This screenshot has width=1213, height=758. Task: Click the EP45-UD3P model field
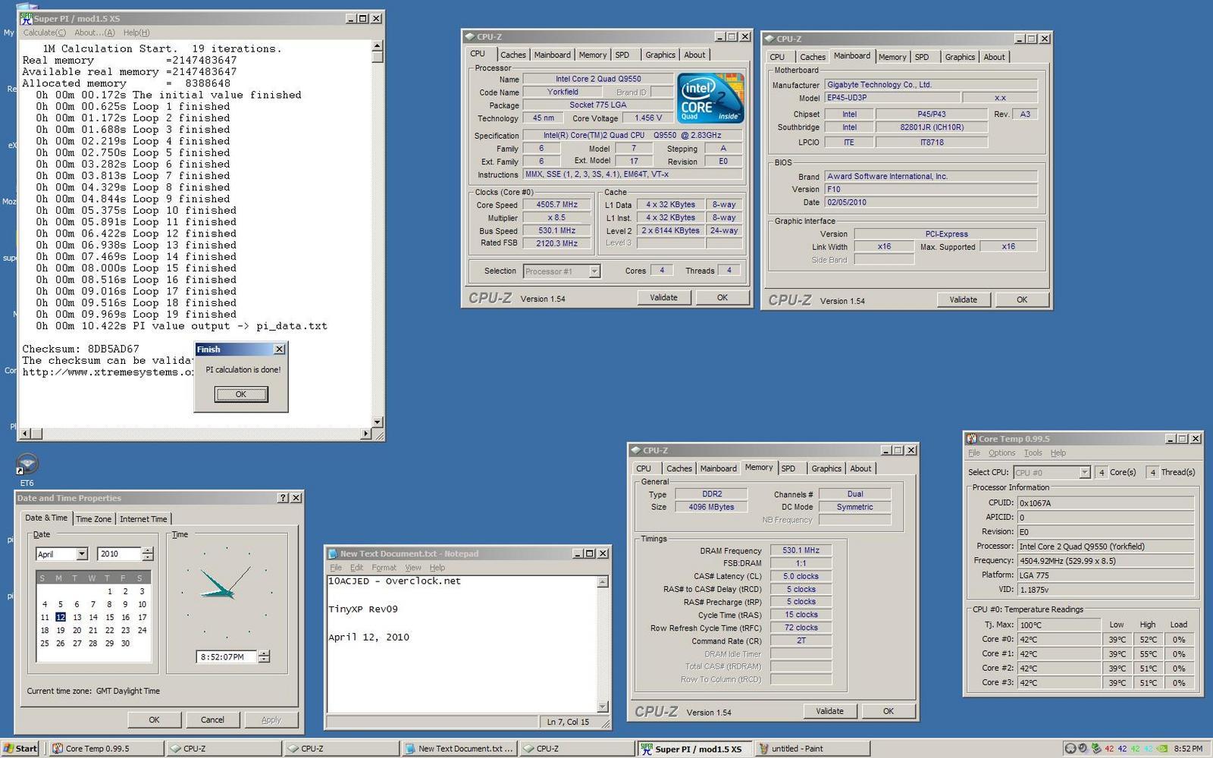coord(892,98)
